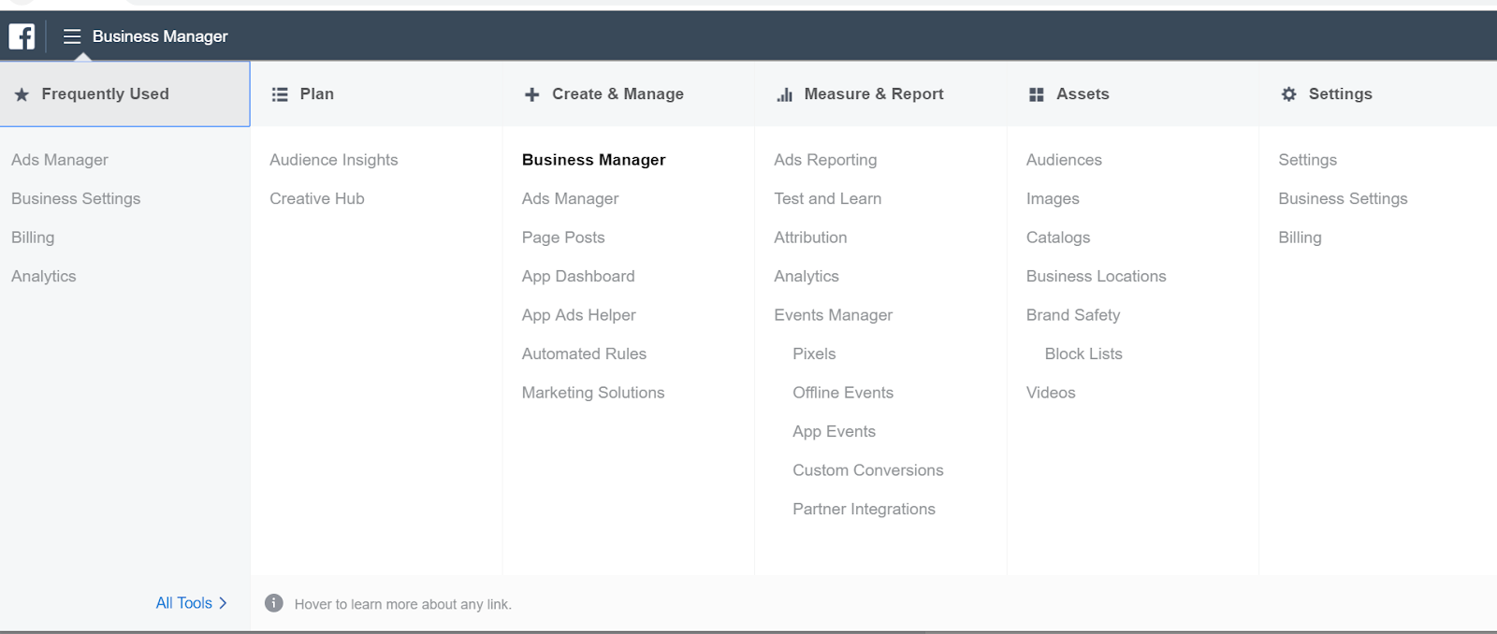The height and width of the screenshot is (634, 1497).
Task: Click the bar chart icon beside Measure & Report
Action: [784, 94]
